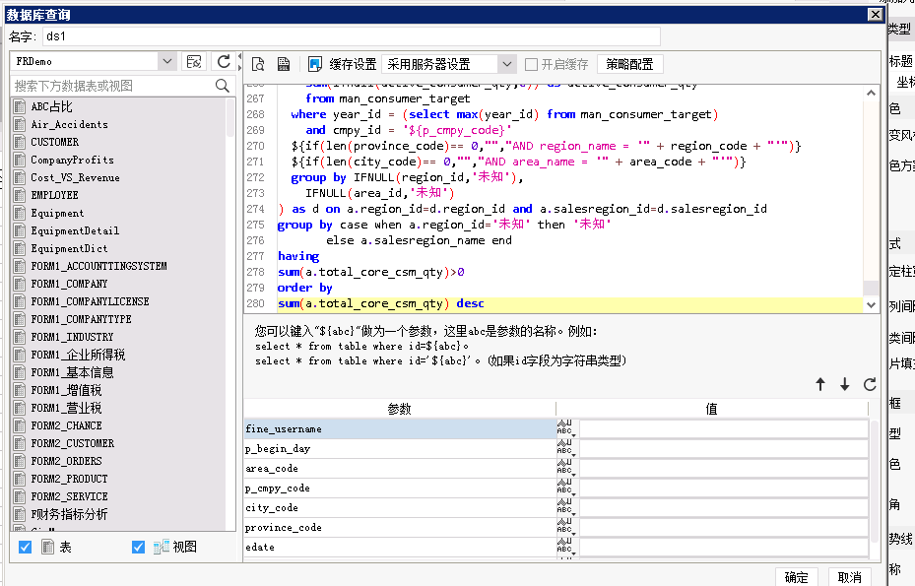Click the search magnifier in table search box
915x586 pixels.
point(222,86)
